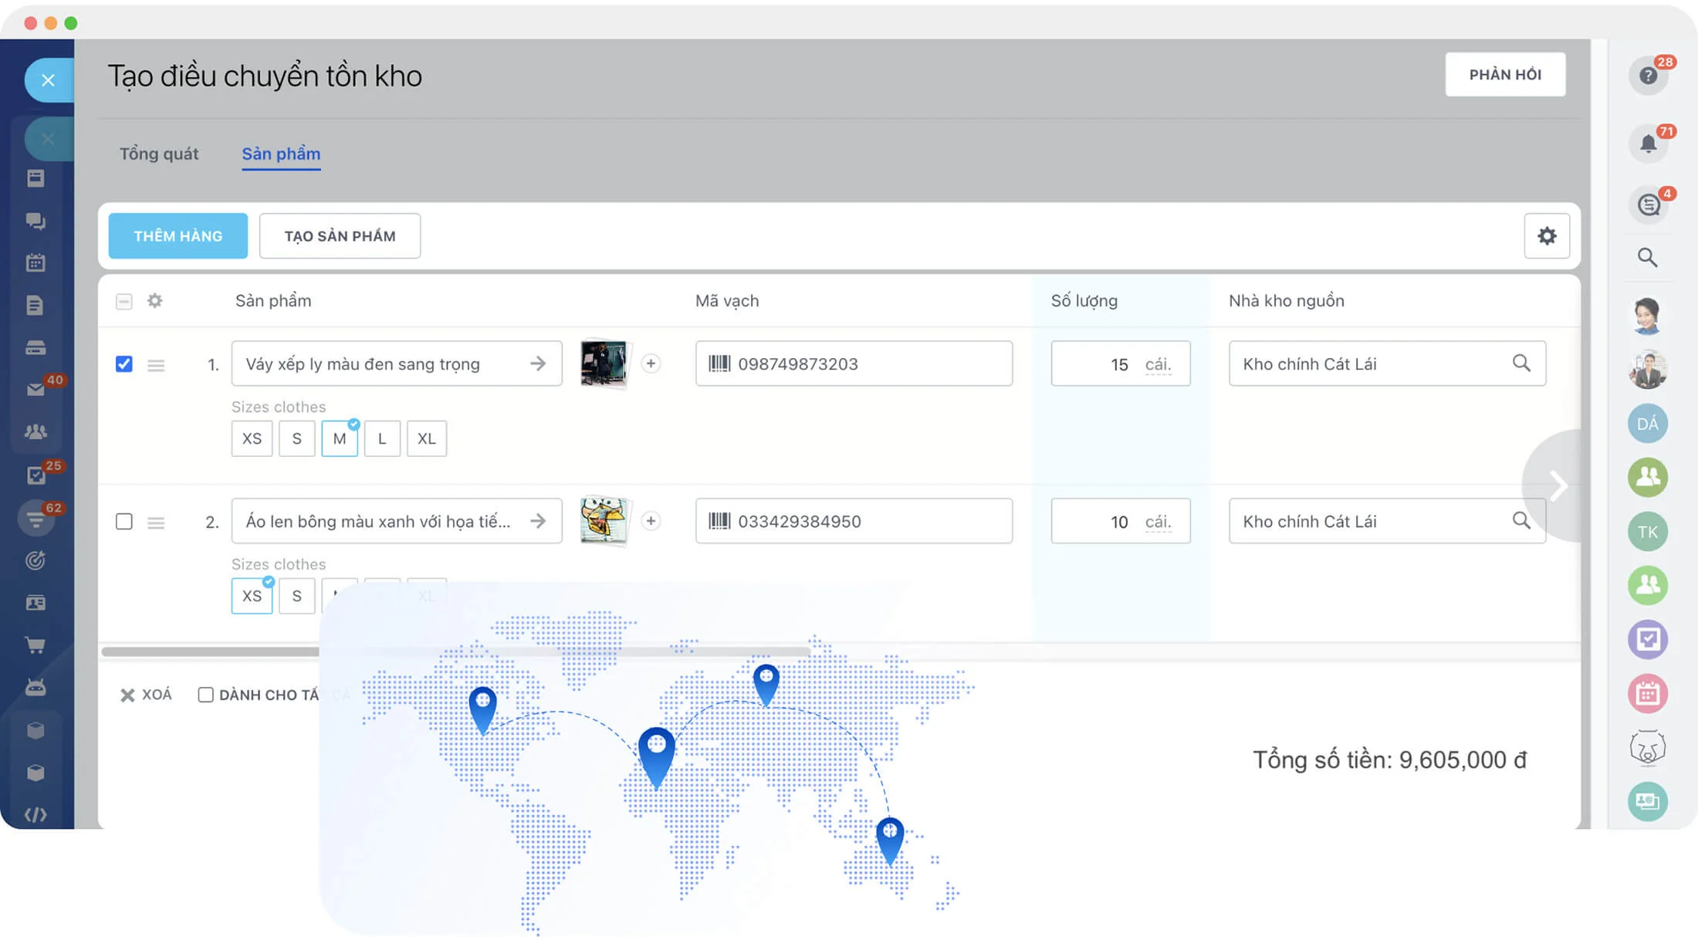The height and width of the screenshot is (937, 1698).
Task: Click the THÊM HÀNG button
Action: (178, 236)
